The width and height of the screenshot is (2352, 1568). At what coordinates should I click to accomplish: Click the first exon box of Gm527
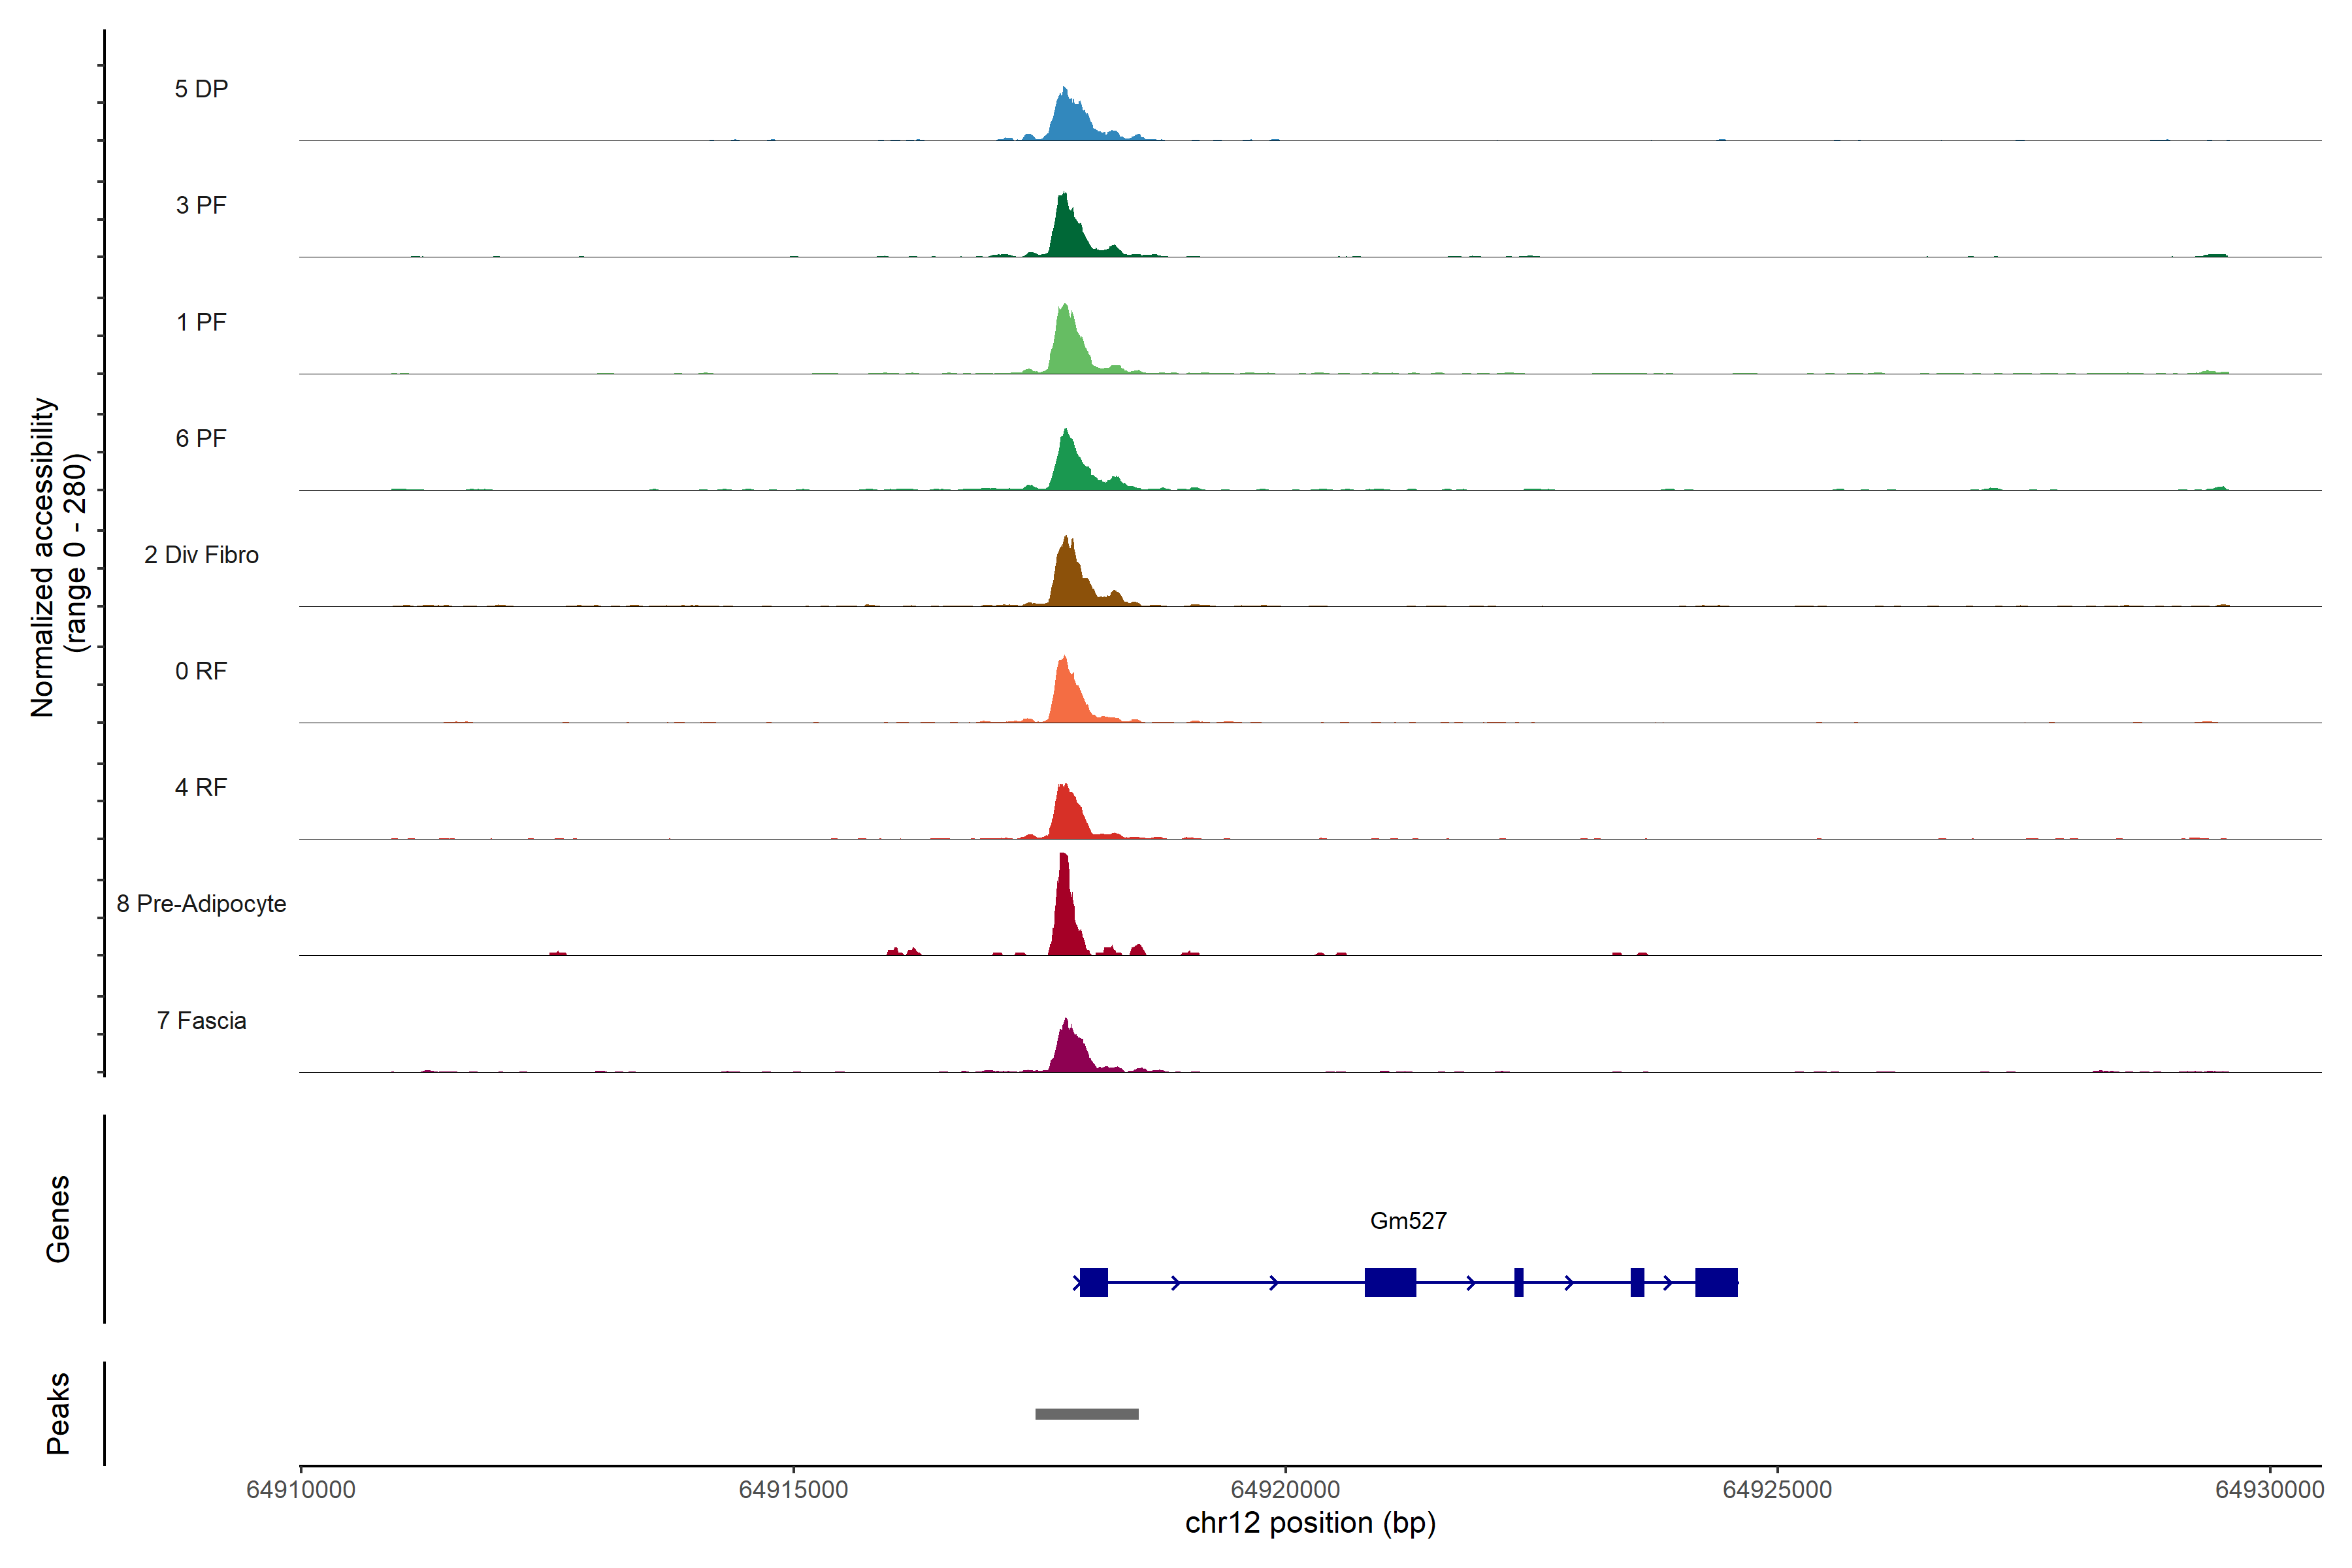pyautogui.click(x=1094, y=1282)
